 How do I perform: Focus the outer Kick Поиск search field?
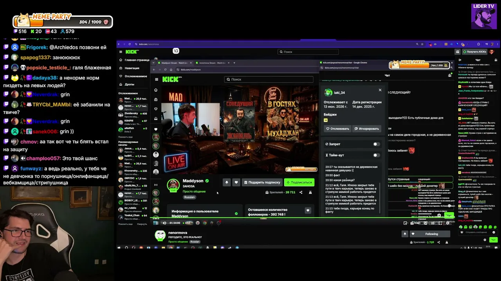click(308, 52)
